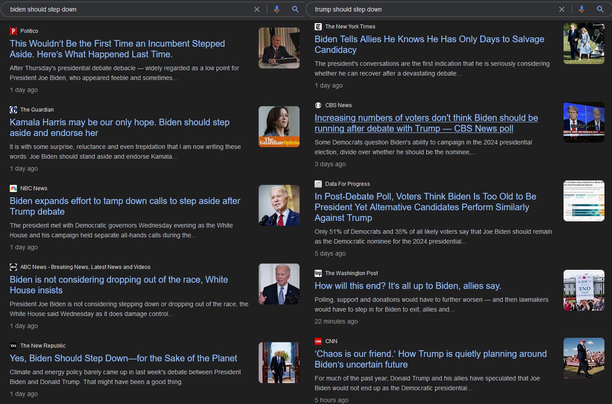Image resolution: width=612 pixels, height=404 pixels.
Task: Click the '3 days ago' timestamp
Action: coord(330,164)
